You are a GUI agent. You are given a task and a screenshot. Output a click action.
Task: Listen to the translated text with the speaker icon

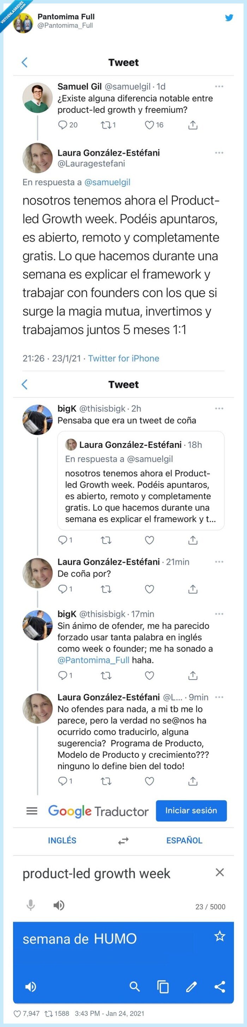[x=31, y=987]
